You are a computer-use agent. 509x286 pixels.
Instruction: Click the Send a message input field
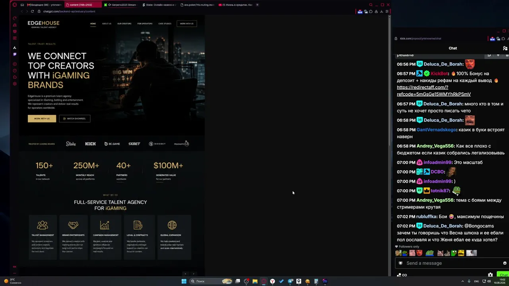pos(453,263)
